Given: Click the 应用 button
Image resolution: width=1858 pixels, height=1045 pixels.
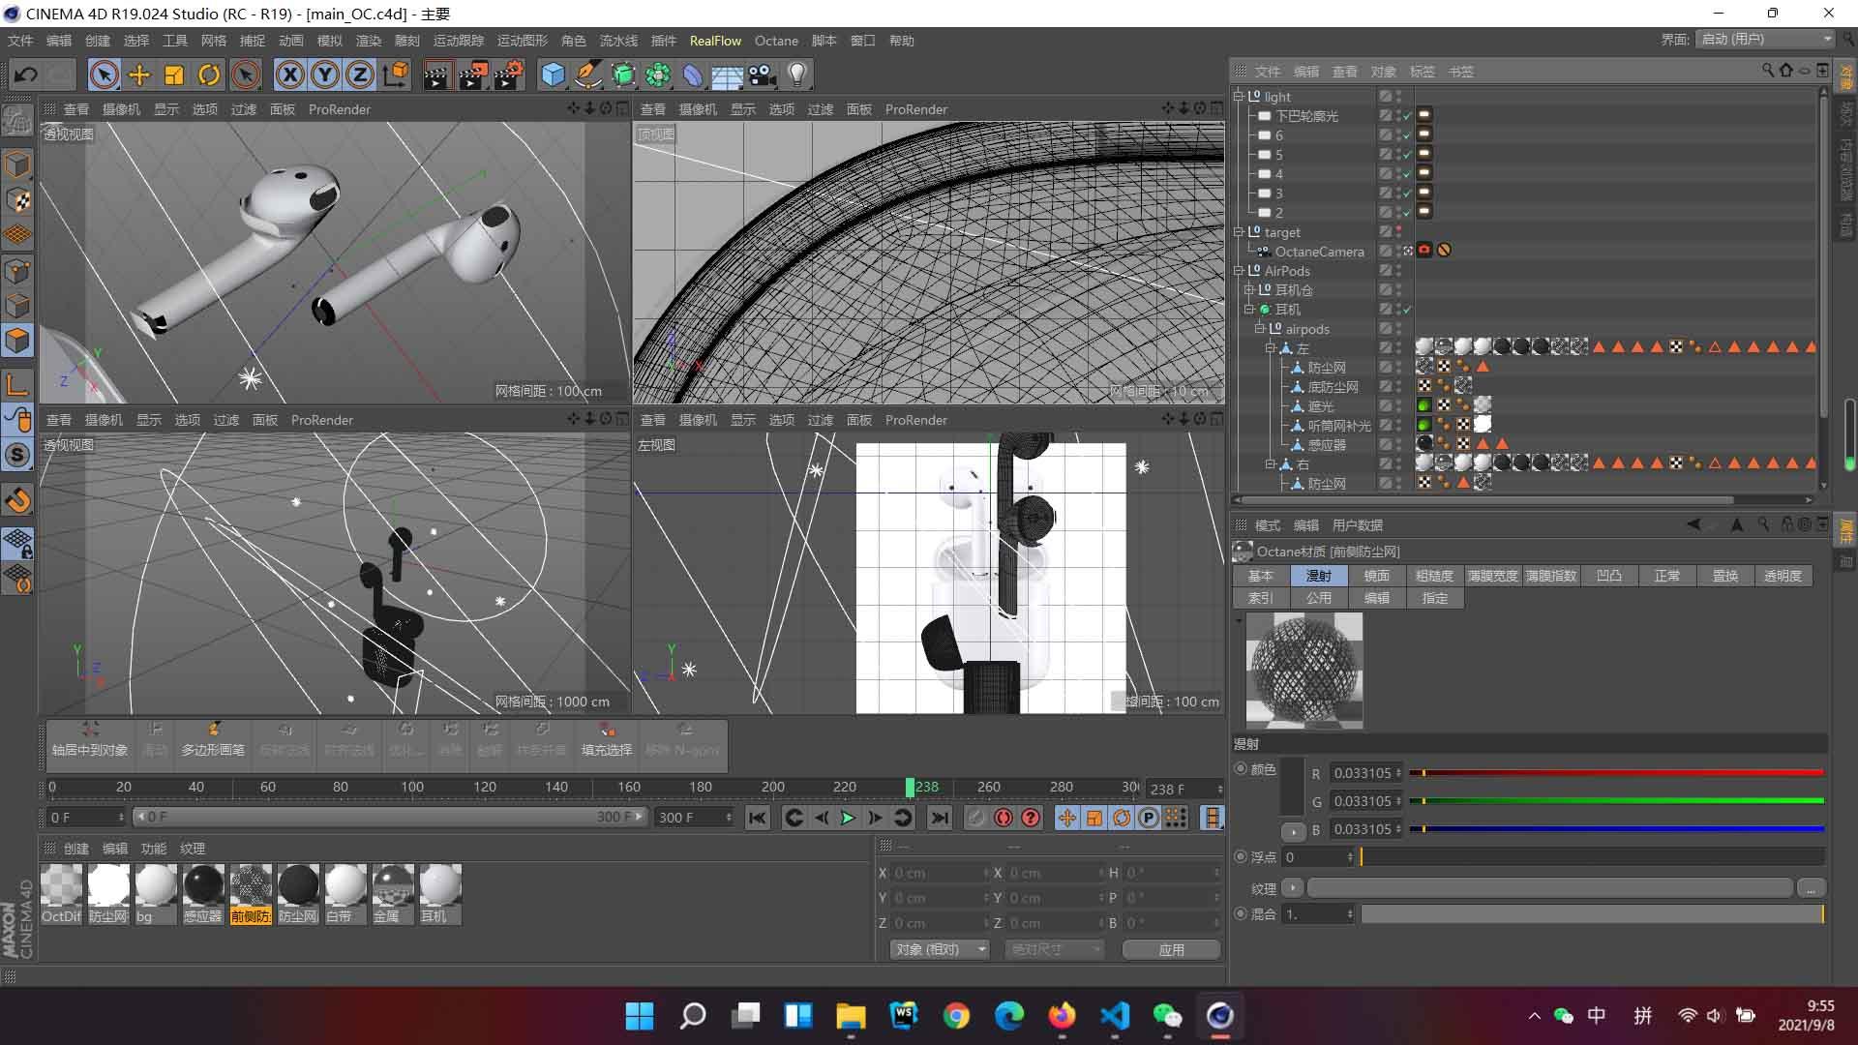Looking at the screenshot, I should (x=1171, y=949).
